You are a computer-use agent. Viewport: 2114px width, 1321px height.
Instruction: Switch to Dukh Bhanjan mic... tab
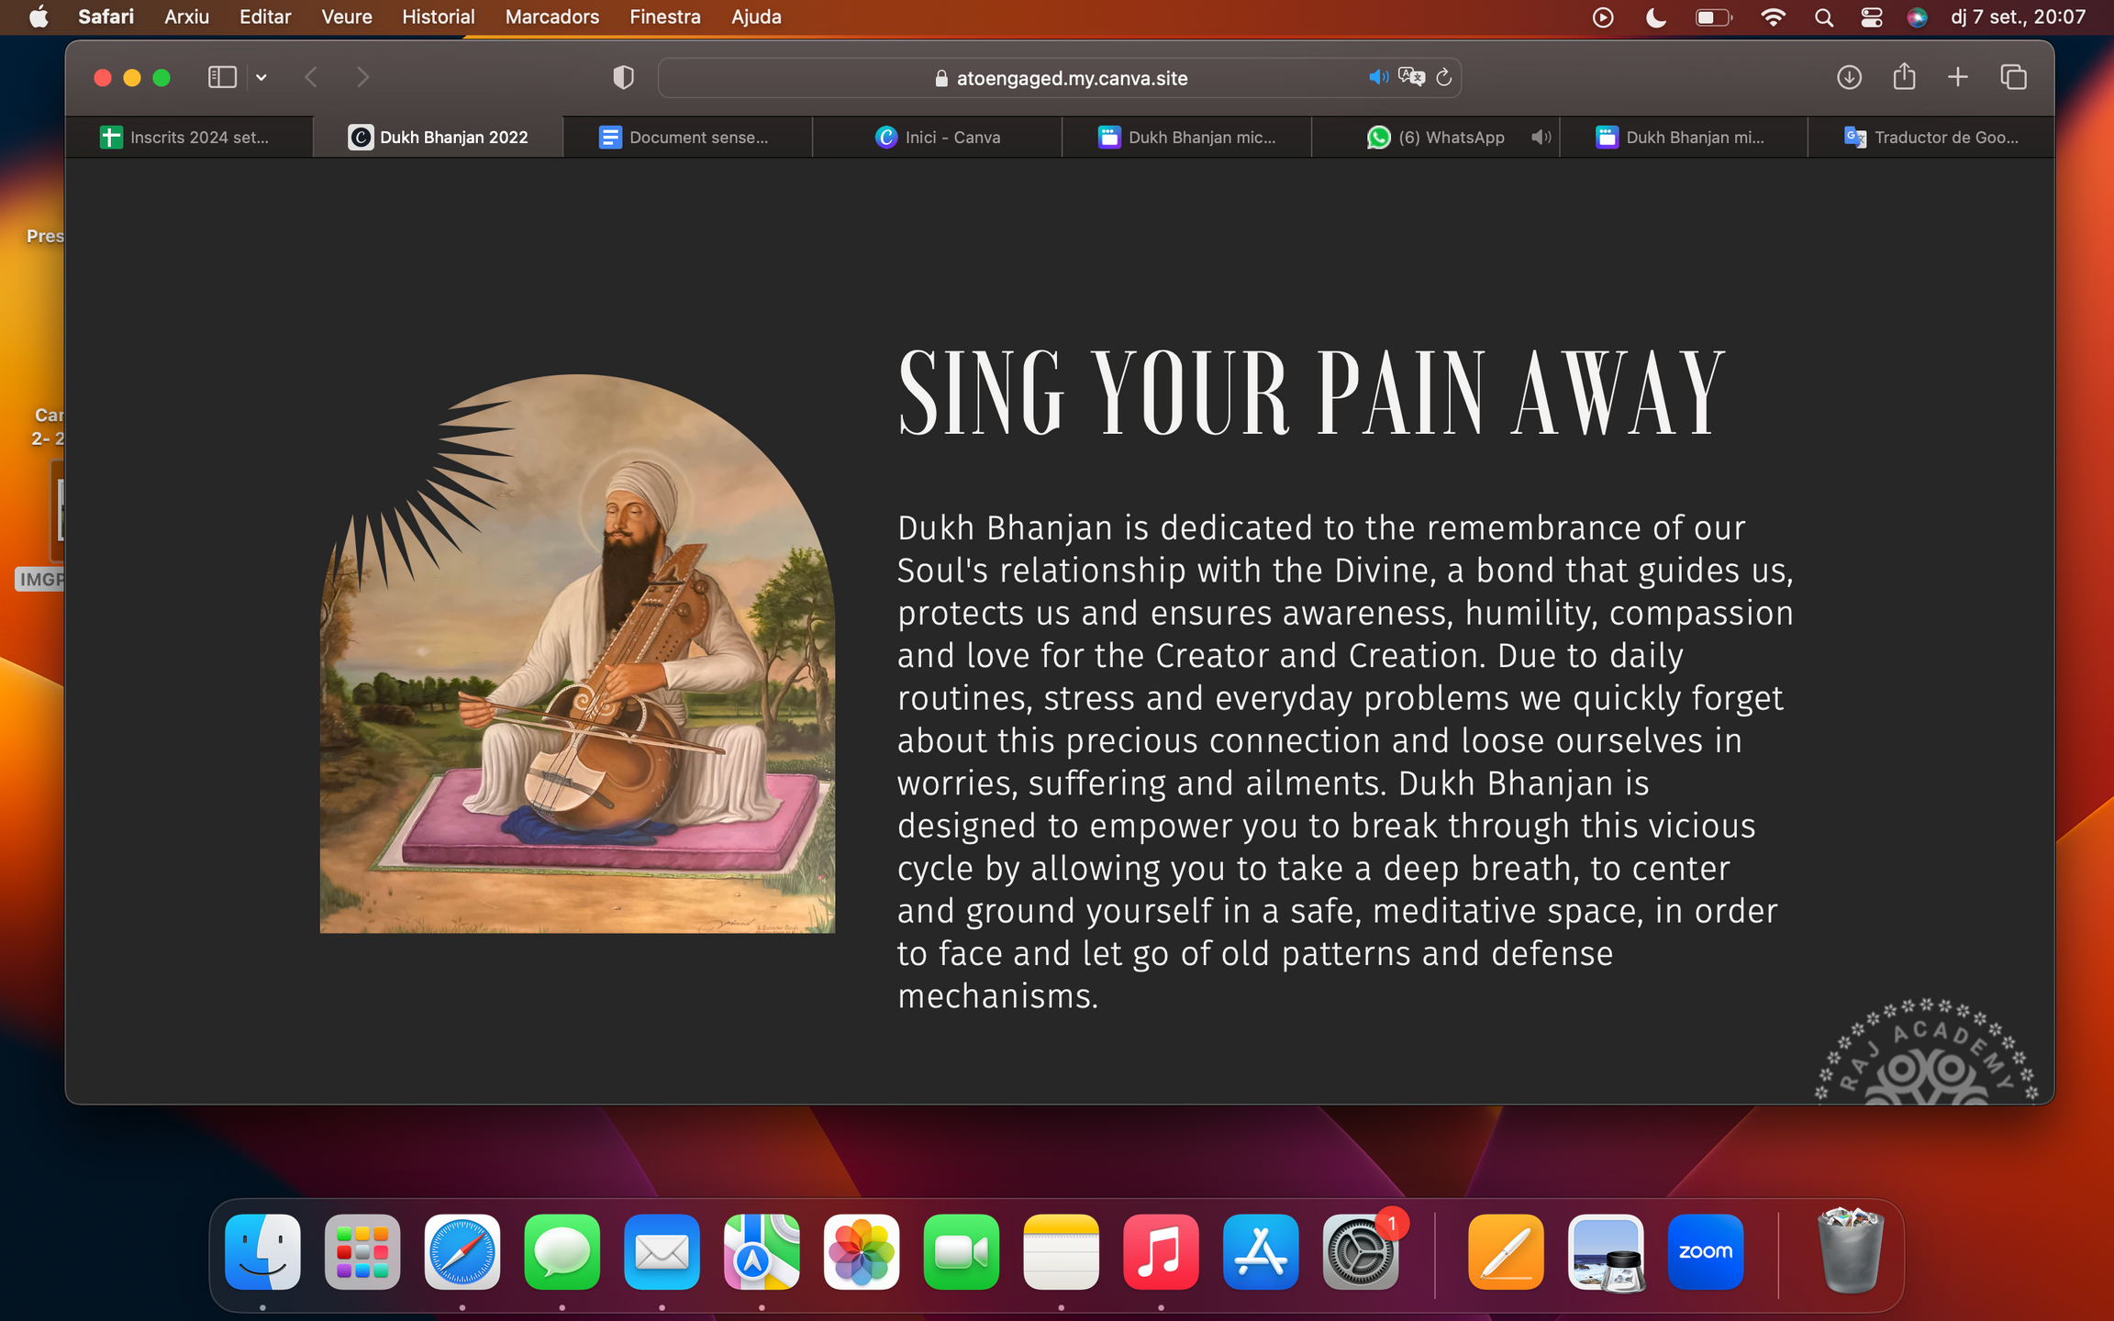click(x=1186, y=138)
